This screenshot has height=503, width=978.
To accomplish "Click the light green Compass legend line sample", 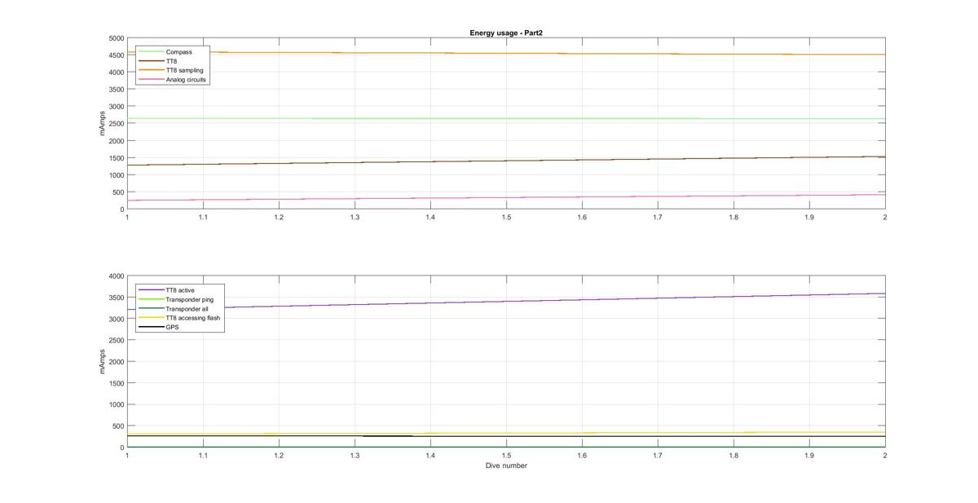I will (x=151, y=52).
